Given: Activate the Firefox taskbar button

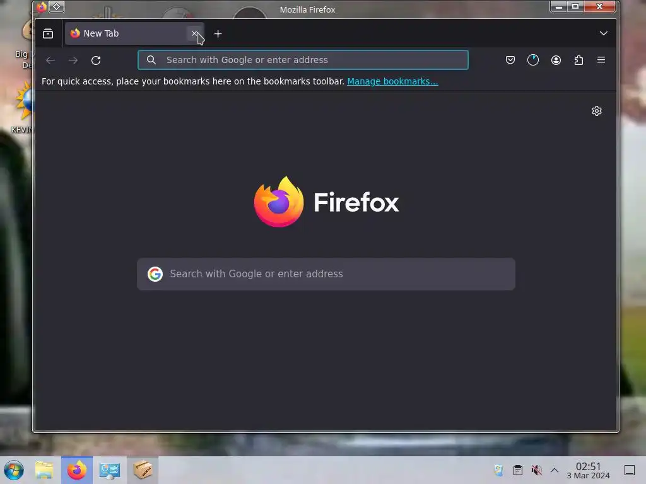Looking at the screenshot, I should 77,470.
